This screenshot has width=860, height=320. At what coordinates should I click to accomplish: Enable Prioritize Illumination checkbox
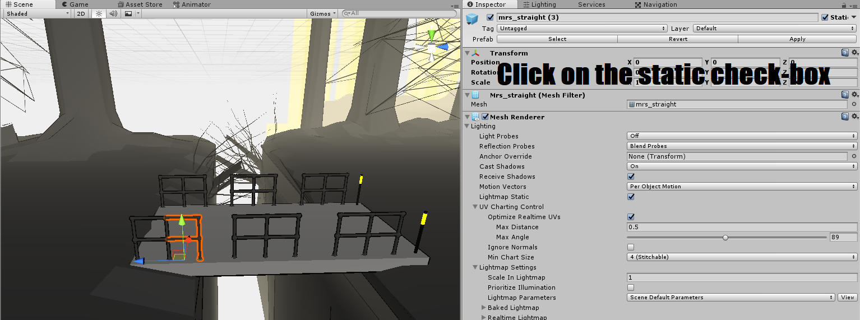click(x=631, y=287)
